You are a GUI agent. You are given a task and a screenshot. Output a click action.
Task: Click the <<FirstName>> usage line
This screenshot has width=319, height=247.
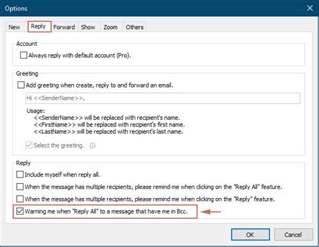(109, 125)
